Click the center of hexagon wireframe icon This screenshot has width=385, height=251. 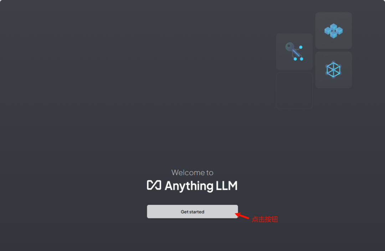(x=333, y=70)
